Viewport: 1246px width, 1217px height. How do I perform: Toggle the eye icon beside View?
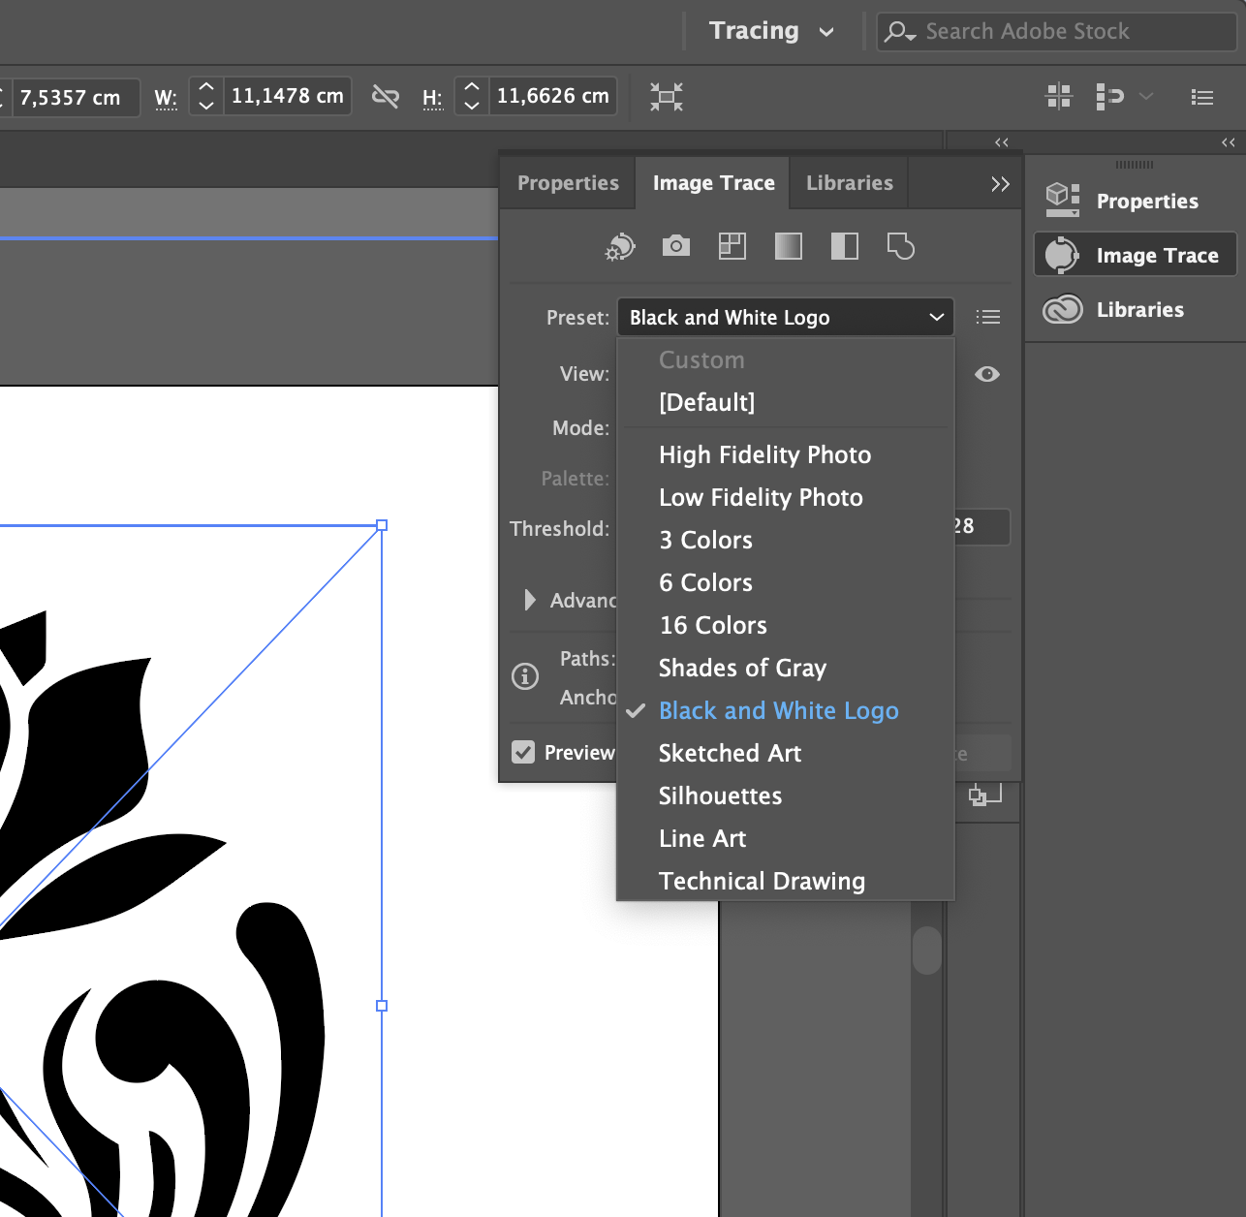pos(987,374)
